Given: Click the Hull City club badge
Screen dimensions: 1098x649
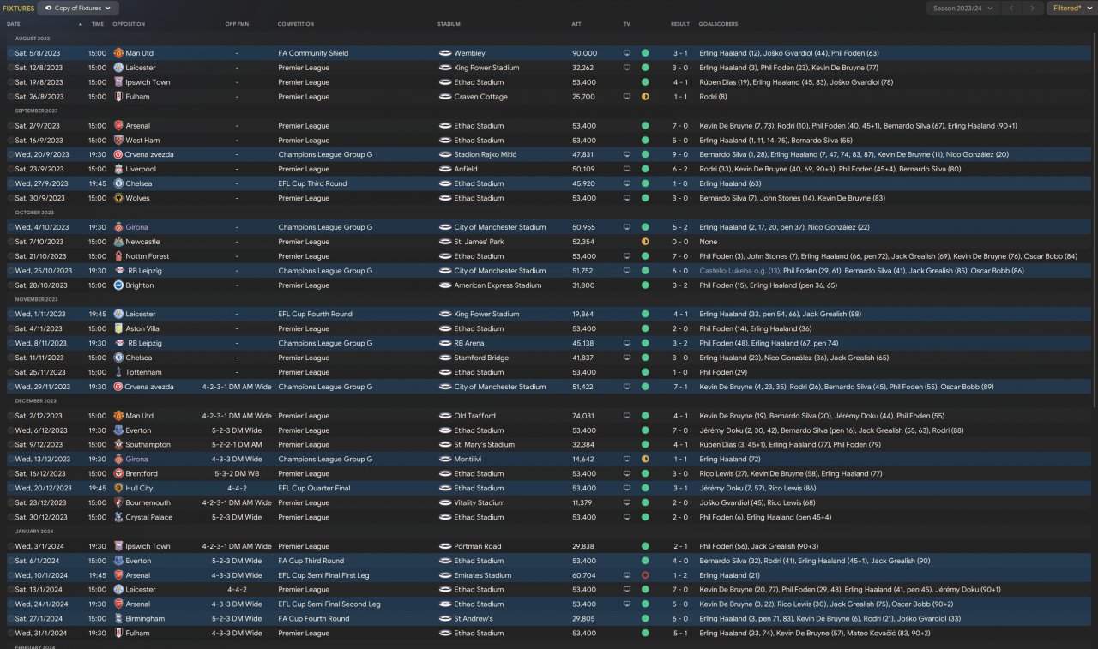Looking at the screenshot, I should pyautogui.click(x=118, y=489).
